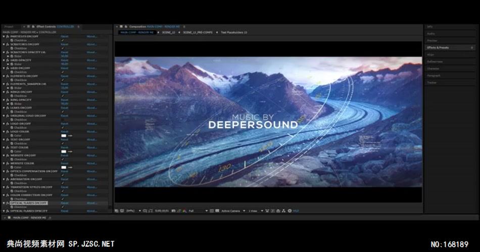The image size is (480, 252).
Task: Toggle the PARTICLES ON|OFF checkbox
Action: [63, 40]
